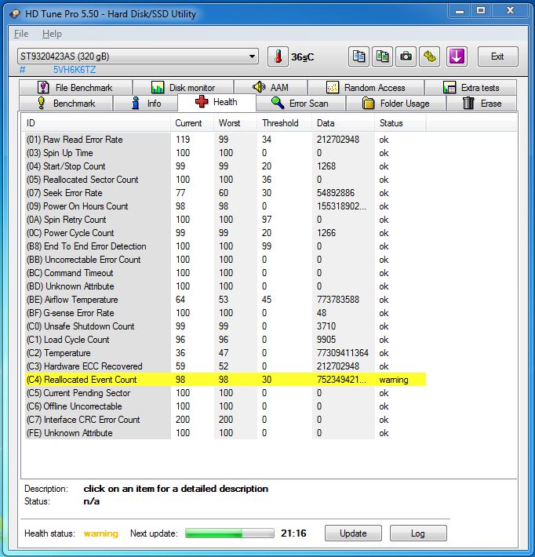Screen dimensions: 535x557
Task: Sort by the Worst column header
Action: pos(235,123)
